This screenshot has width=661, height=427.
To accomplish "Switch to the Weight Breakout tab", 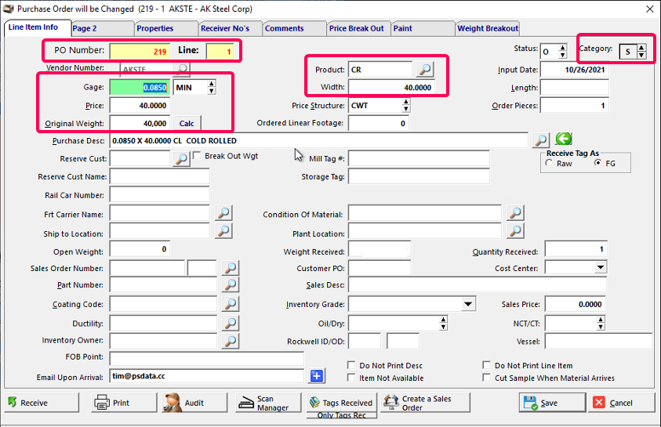I will coord(487,28).
